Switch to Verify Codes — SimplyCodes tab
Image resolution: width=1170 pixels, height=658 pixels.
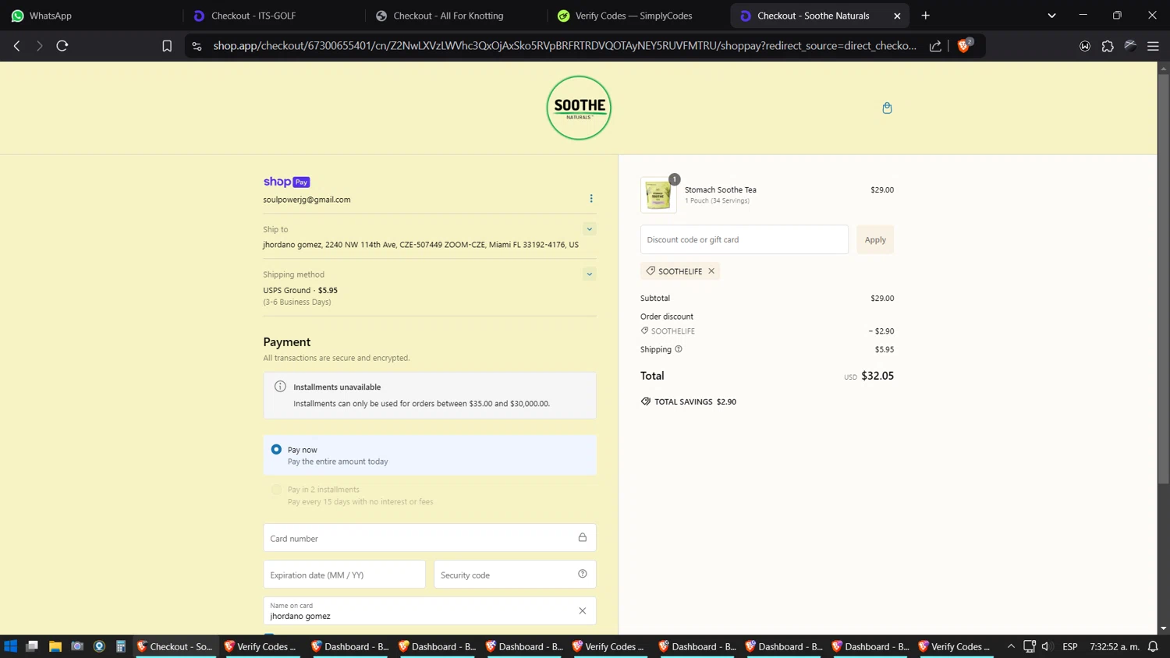coord(638,16)
